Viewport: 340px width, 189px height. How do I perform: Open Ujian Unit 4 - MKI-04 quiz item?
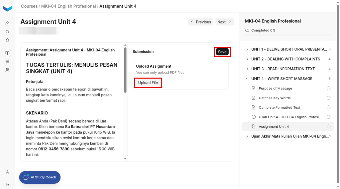point(288,117)
